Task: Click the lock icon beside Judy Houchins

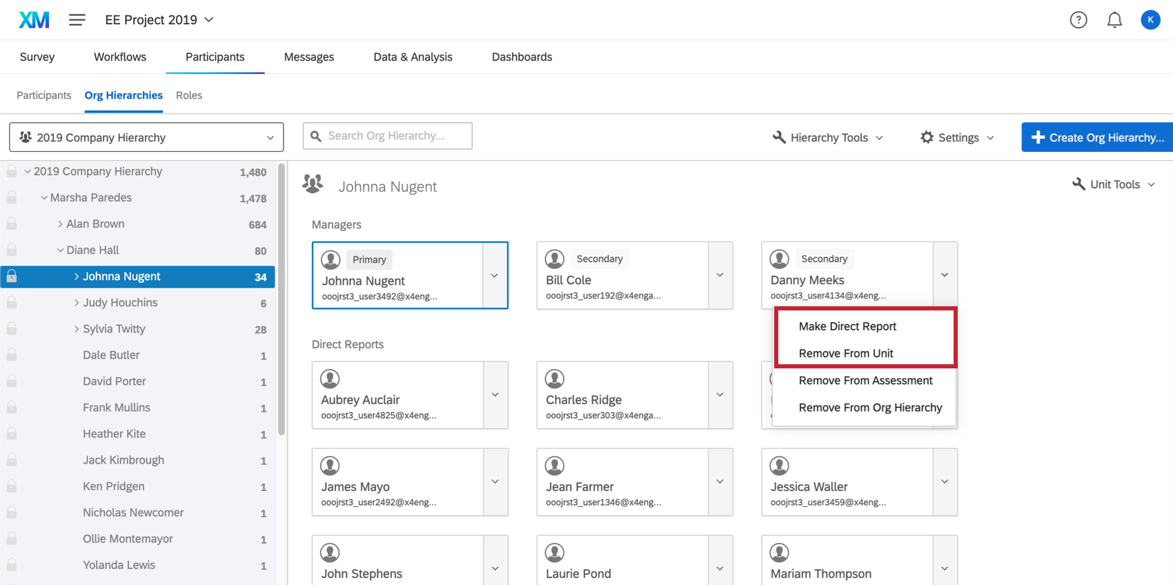Action: tap(12, 303)
